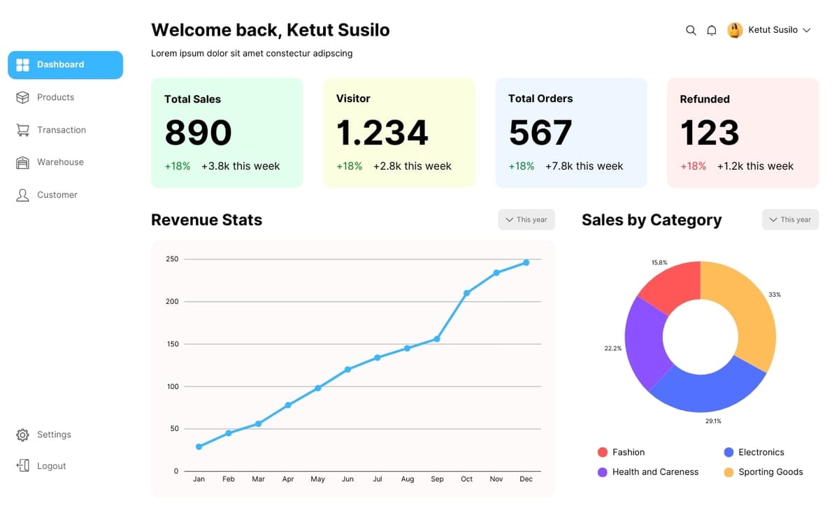
Task: Click the Settings link text
Action: pos(55,435)
